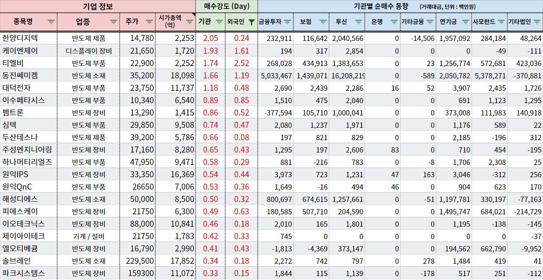
Task: Select the 기관별 순매수 동향 header
Action: coord(400,6)
